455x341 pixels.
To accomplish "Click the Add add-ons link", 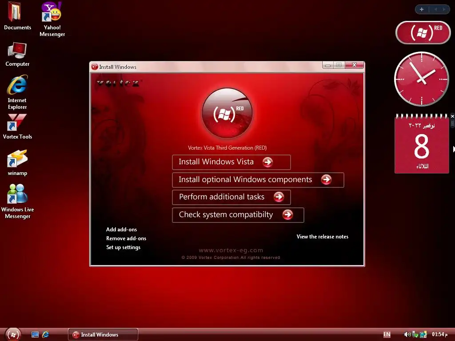I will point(121,230).
